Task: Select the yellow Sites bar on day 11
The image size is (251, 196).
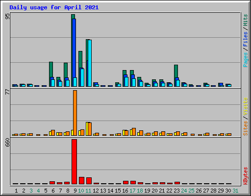Action: [87, 129]
